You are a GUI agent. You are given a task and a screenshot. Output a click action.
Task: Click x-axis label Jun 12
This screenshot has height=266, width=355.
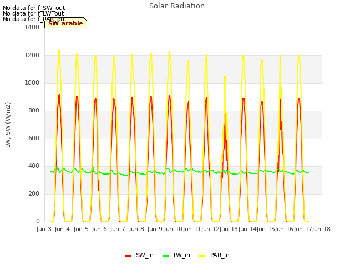pyautogui.click(x=210, y=229)
